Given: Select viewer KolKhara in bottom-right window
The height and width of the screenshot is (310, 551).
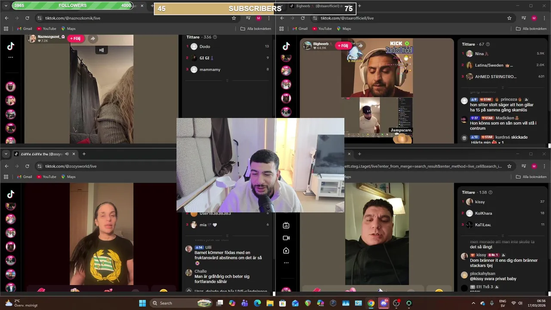Looking at the screenshot, I should [483, 213].
